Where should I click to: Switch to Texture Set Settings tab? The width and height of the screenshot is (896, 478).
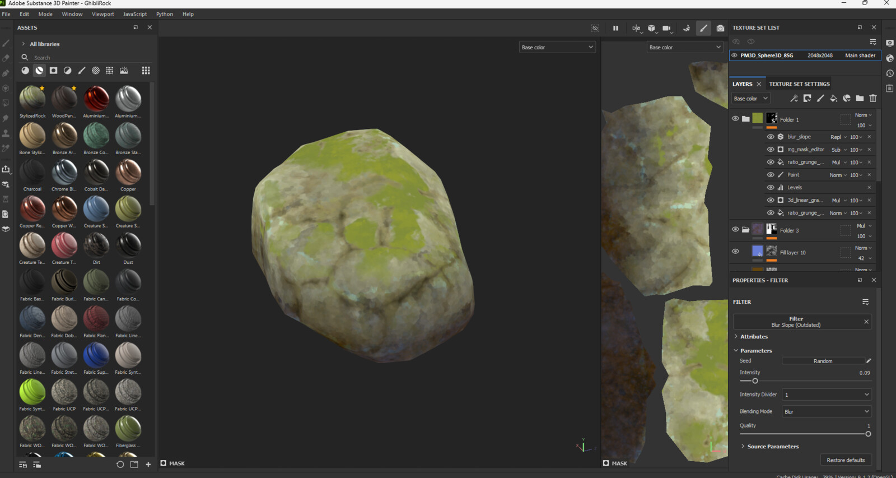[x=799, y=84]
